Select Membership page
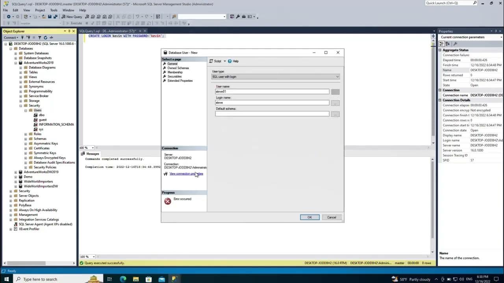Viewport: 504px width, 283px height. 175,72
